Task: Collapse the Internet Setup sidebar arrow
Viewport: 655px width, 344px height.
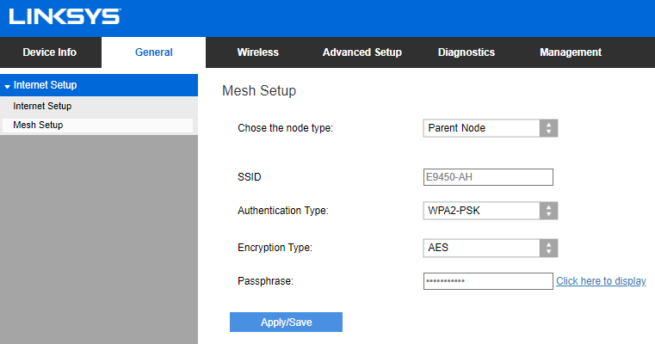Action: click(x=7, y=86)
